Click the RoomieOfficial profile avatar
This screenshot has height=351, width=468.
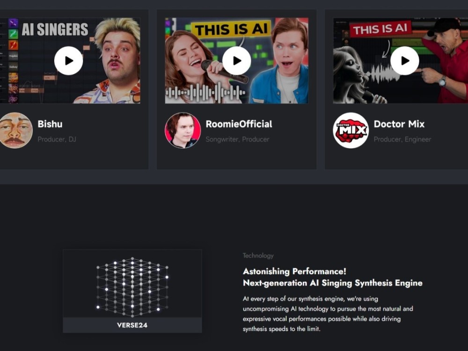(183, 130)
